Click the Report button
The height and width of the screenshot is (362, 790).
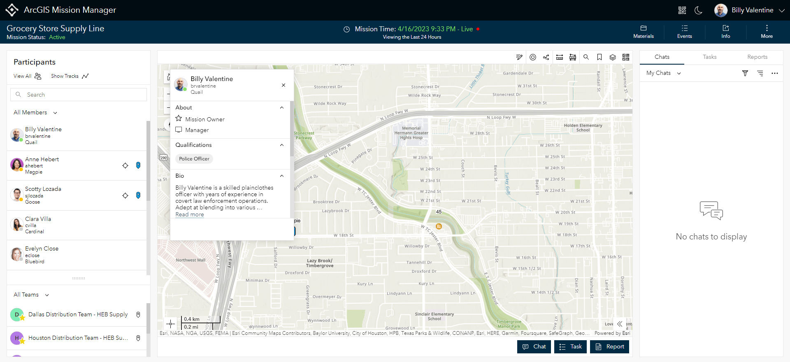(x=609, y=347)
